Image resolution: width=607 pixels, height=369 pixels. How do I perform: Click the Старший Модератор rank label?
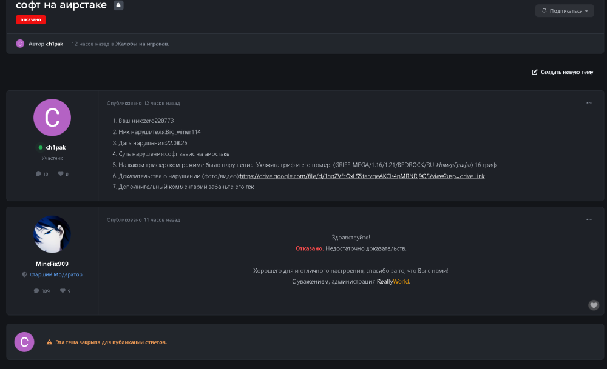point(56,274)
